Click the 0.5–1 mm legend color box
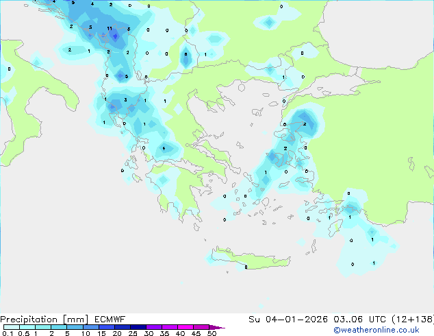Screen dimensions: 434x336 (27, 327)
